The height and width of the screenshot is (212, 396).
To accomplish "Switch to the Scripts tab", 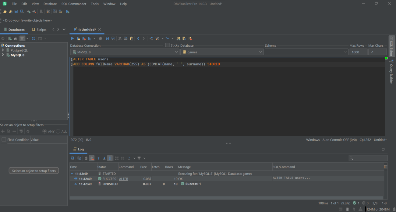I will pos(39,30).
